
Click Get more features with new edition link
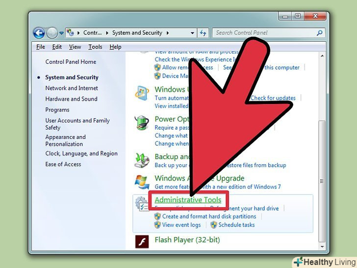click(x=218, y=187)
